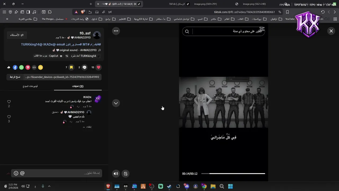Open the original sound - AHMAD2910 link

pyautogui.click(x=77, y=50)
